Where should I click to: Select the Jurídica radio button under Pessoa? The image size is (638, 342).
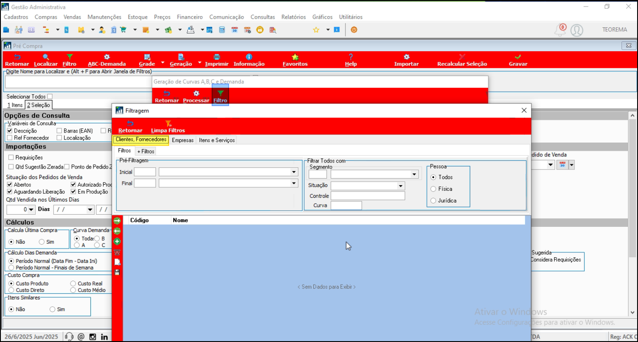pos(433,200)
